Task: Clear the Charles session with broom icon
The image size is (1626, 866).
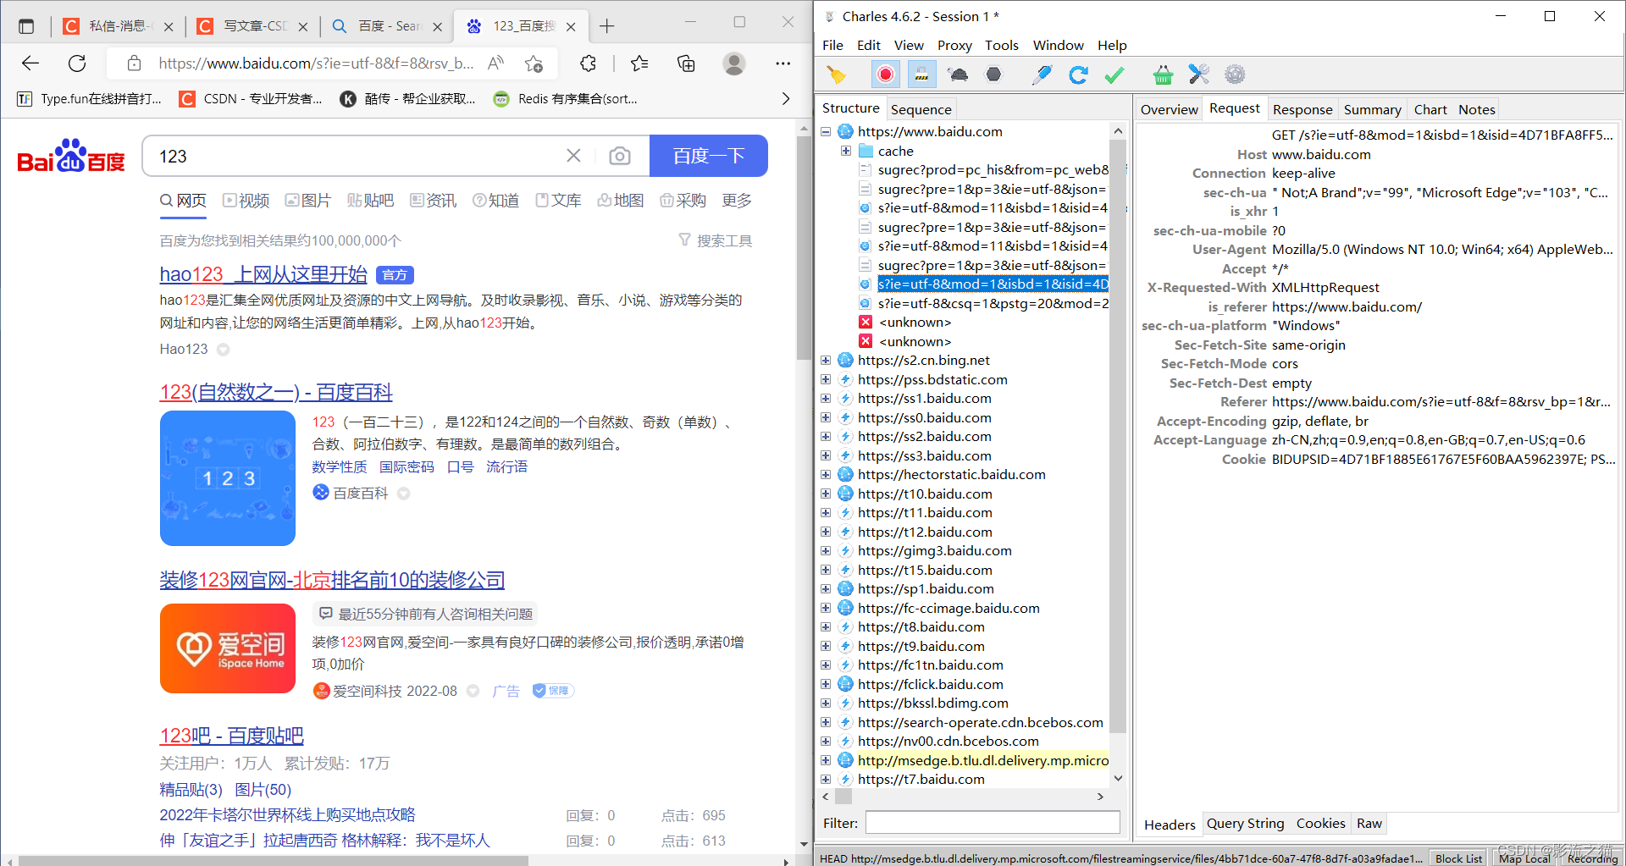Action: click(837, 75)
